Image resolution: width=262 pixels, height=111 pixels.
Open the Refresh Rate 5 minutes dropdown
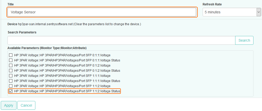point(232,12)
